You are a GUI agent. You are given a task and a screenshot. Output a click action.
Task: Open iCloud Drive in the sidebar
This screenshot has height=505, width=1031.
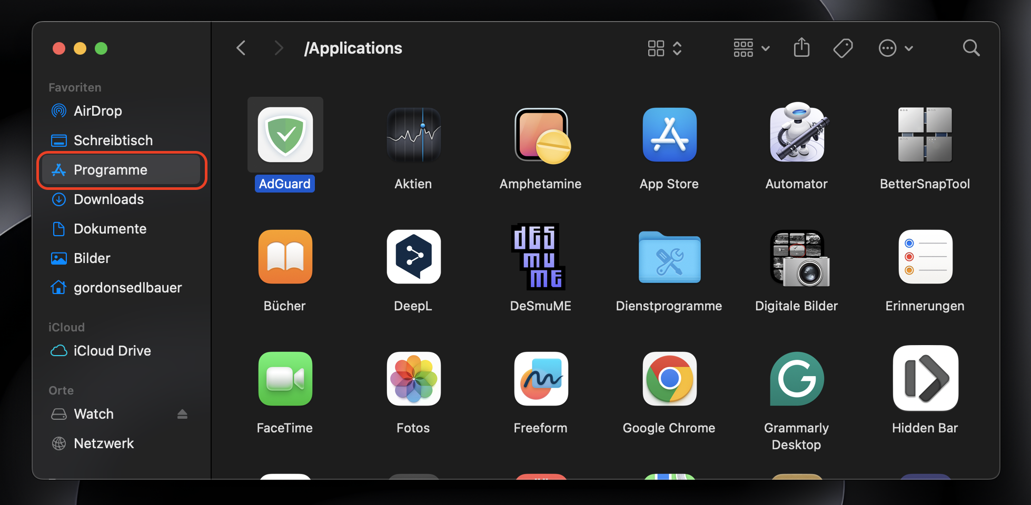coord(121,351)
